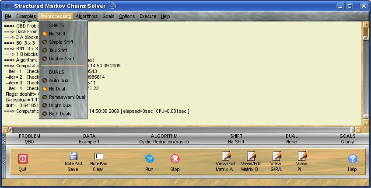This screenshot has height=188, width=371.
Task: Stop computation with red X icon
Action: pyautogui.click(x=175, y=159)
